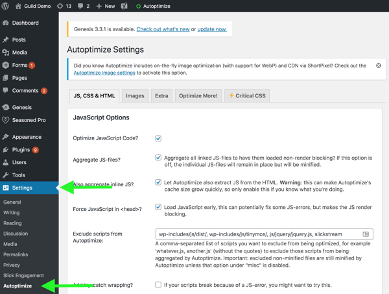Follow the Check out what's new link
This screenshot has width=389, height=294.
coord(163,29)
